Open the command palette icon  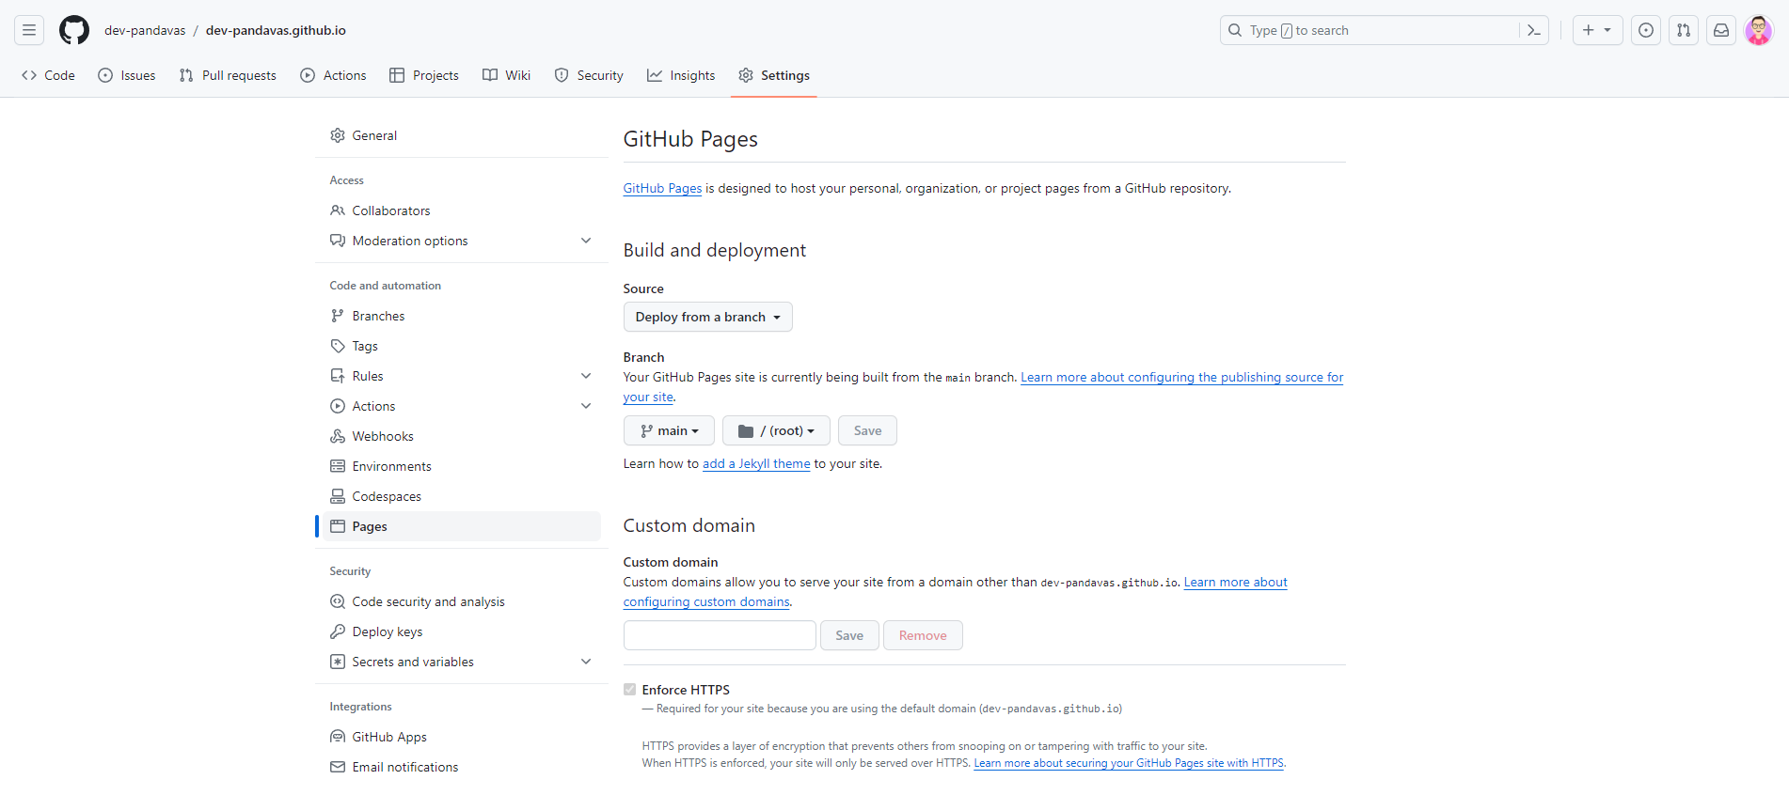[1534, 30]
